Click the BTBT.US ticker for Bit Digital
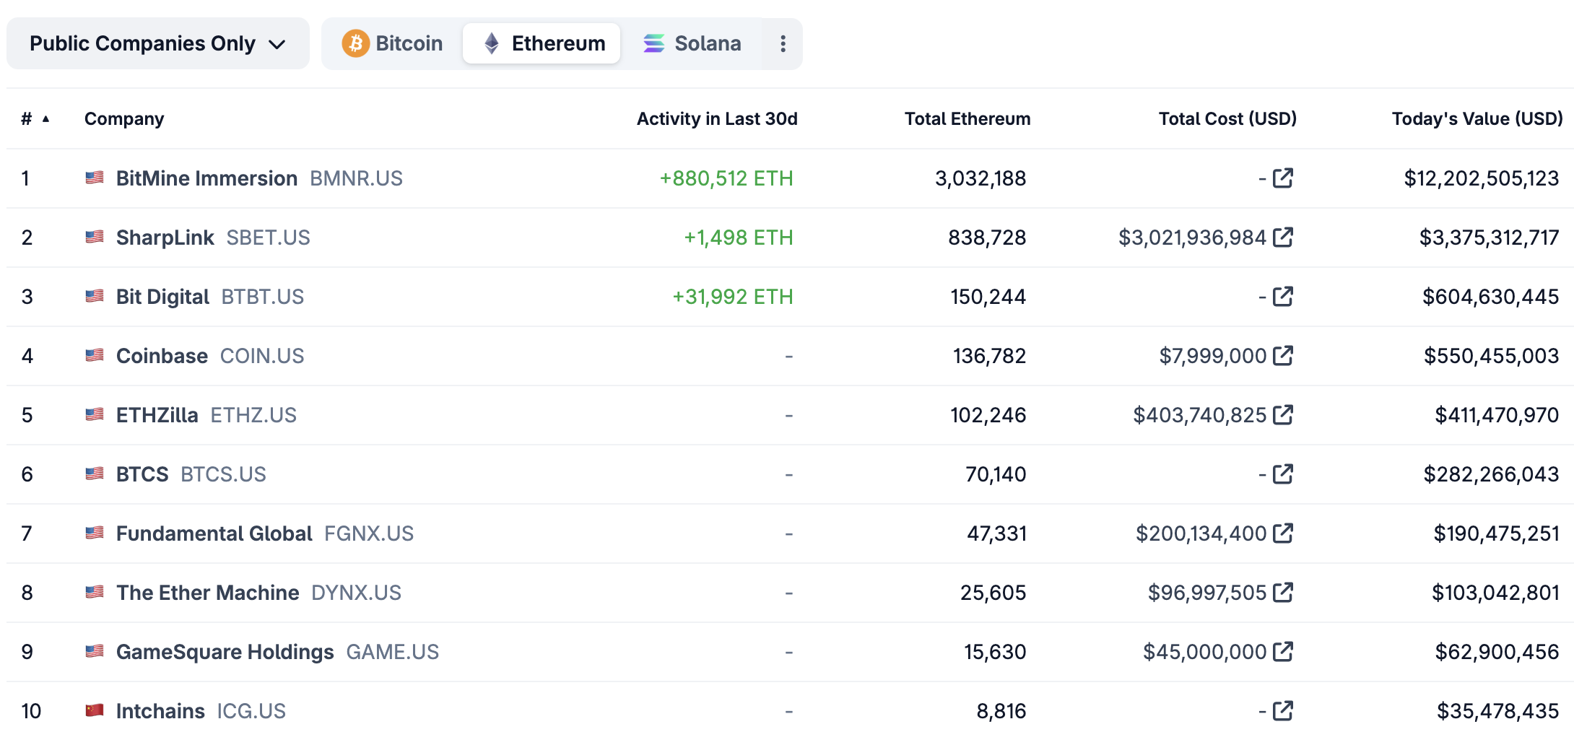The width and height of the screenshot is (1574, 732). click(262, 296)
